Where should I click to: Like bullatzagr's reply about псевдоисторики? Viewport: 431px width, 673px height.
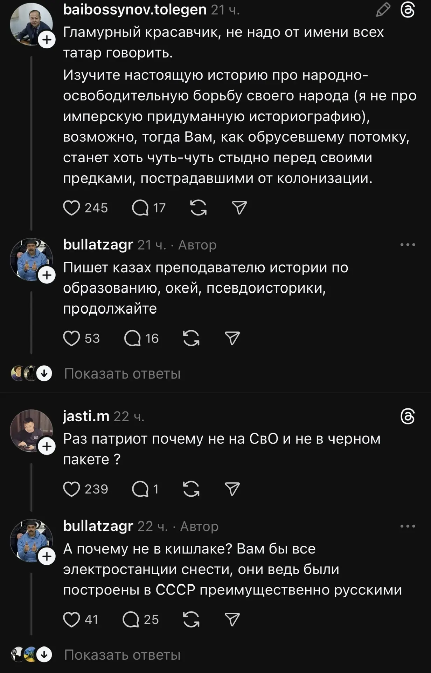pyautogui.click(x=71, y=338)
